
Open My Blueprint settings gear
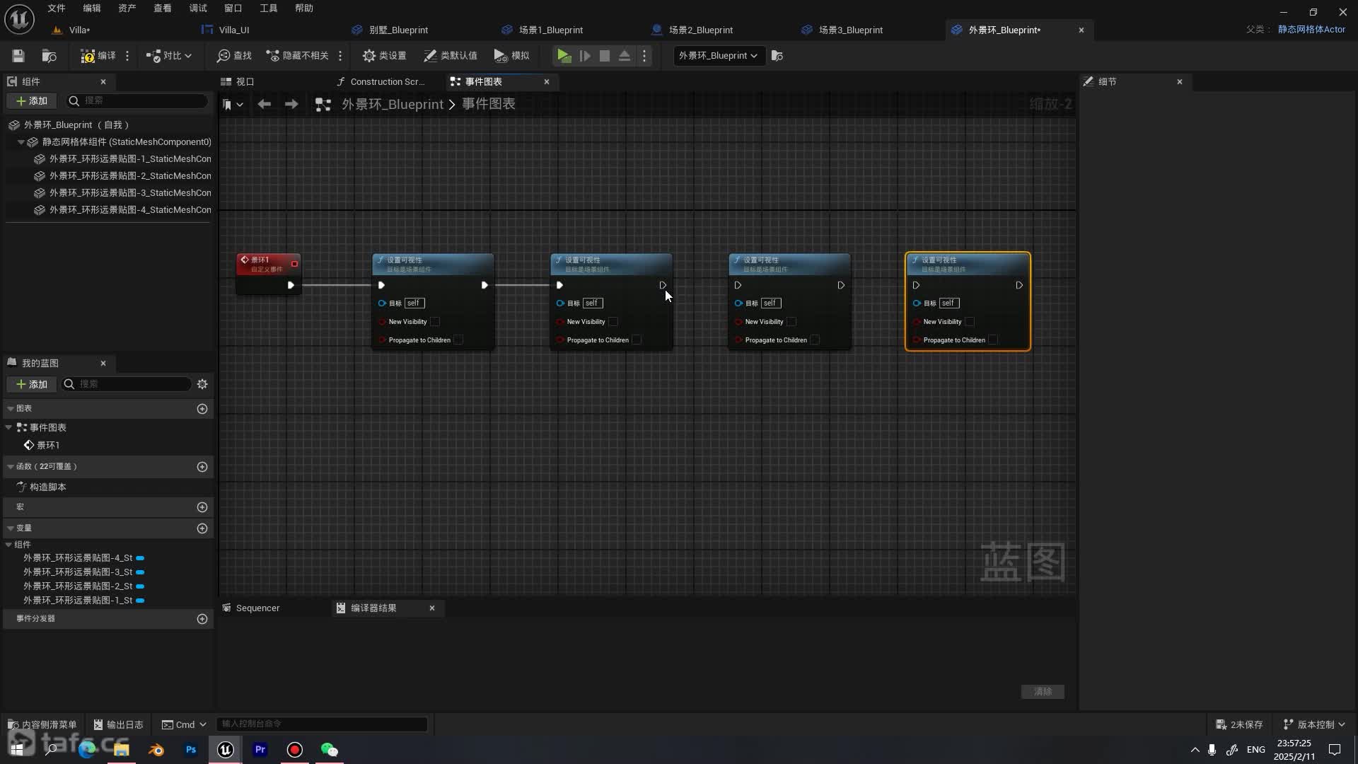coord(202,384)
